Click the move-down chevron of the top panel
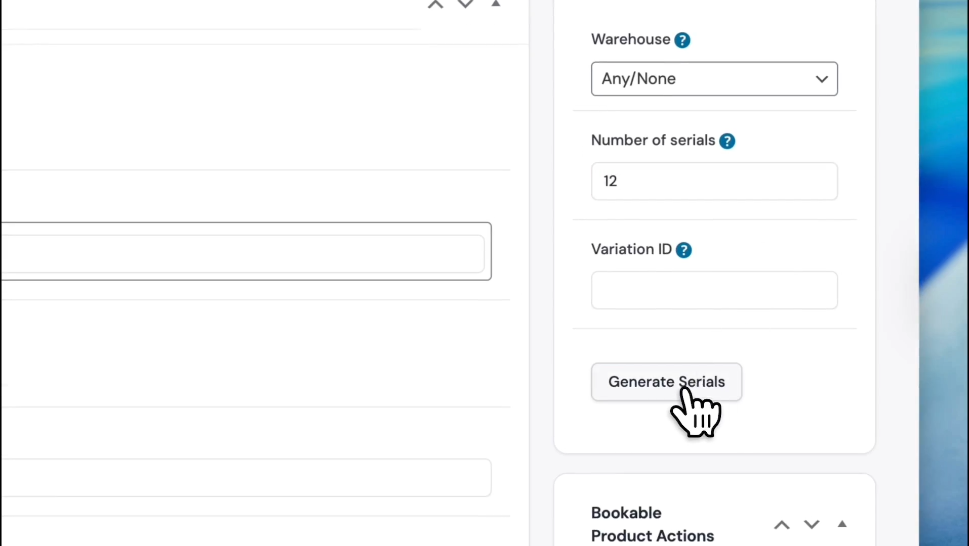This screenshot has width=969, height=546. [x=465, y=5]
